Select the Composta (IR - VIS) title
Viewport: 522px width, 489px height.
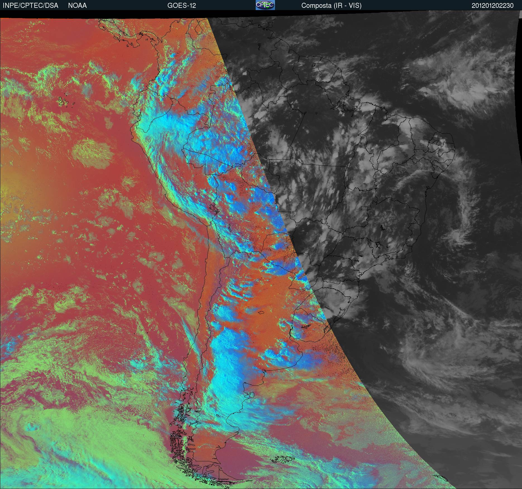[331, 6]
